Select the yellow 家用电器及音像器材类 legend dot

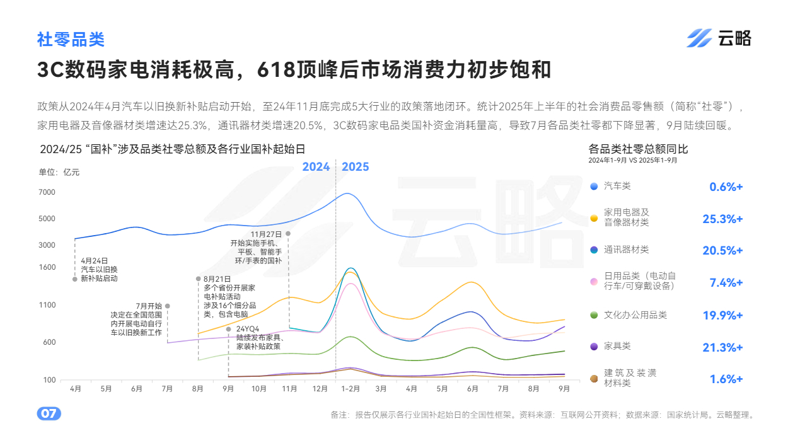click(594, 218)
